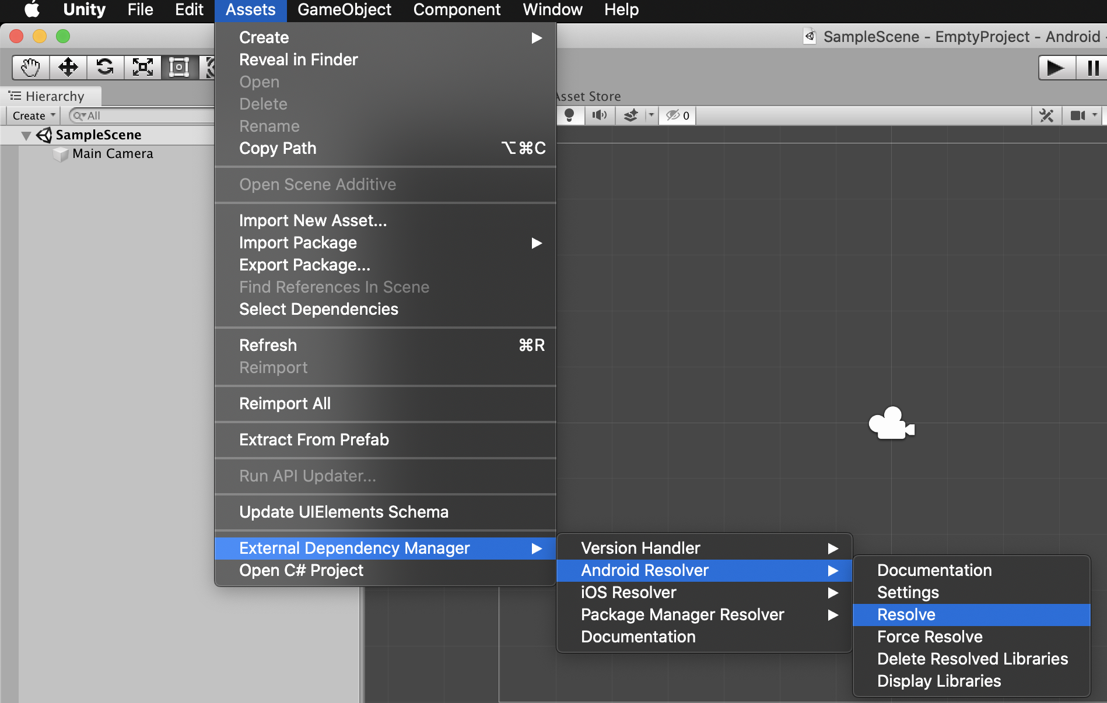
Task: Expand the Create submenu arrow
Action: pos(537,38)
